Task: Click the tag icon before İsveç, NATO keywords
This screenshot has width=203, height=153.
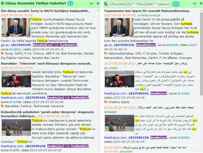Action: click(x=3, y=53)
